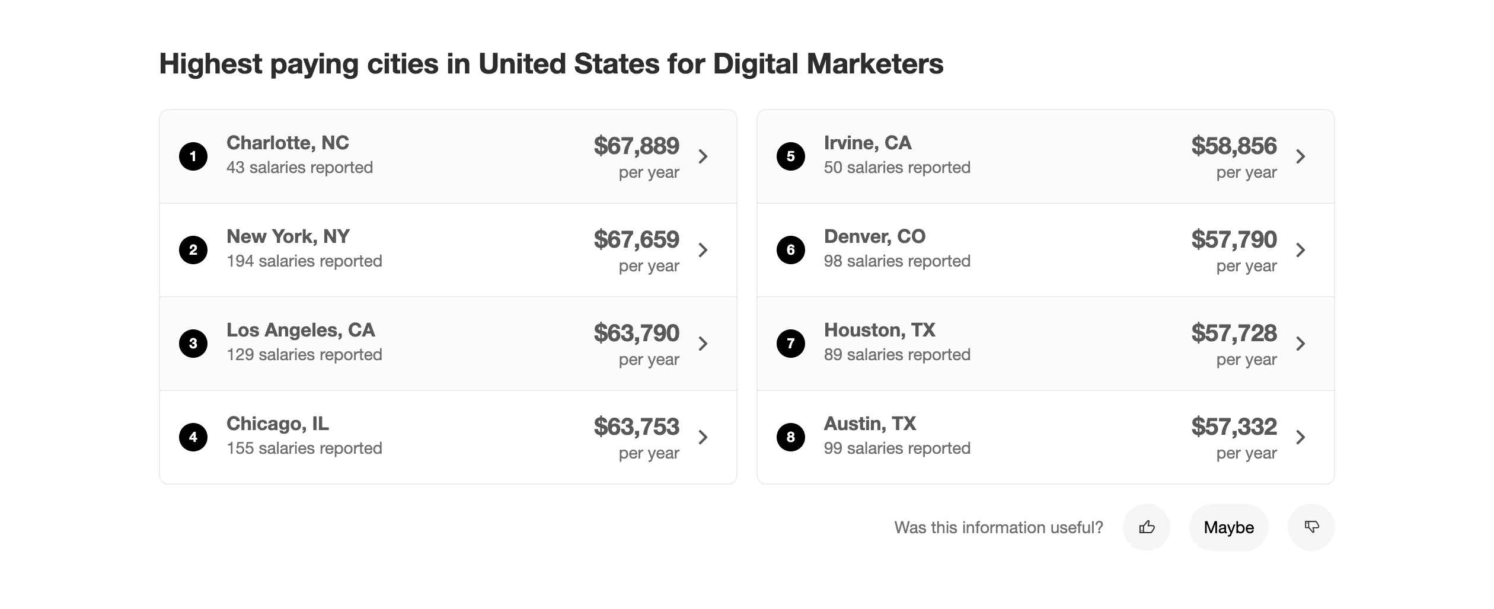The width and height of the screenshot is (1494, 609).
Task: Click the thumbs down feedback icon
Action: (1311, 527)
